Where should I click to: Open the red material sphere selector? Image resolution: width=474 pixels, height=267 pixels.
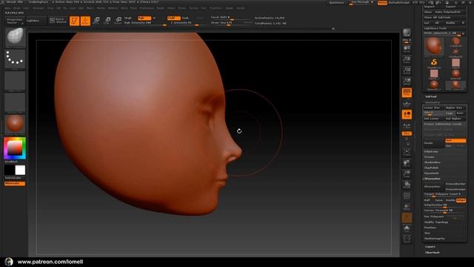(x=15, y=125)
